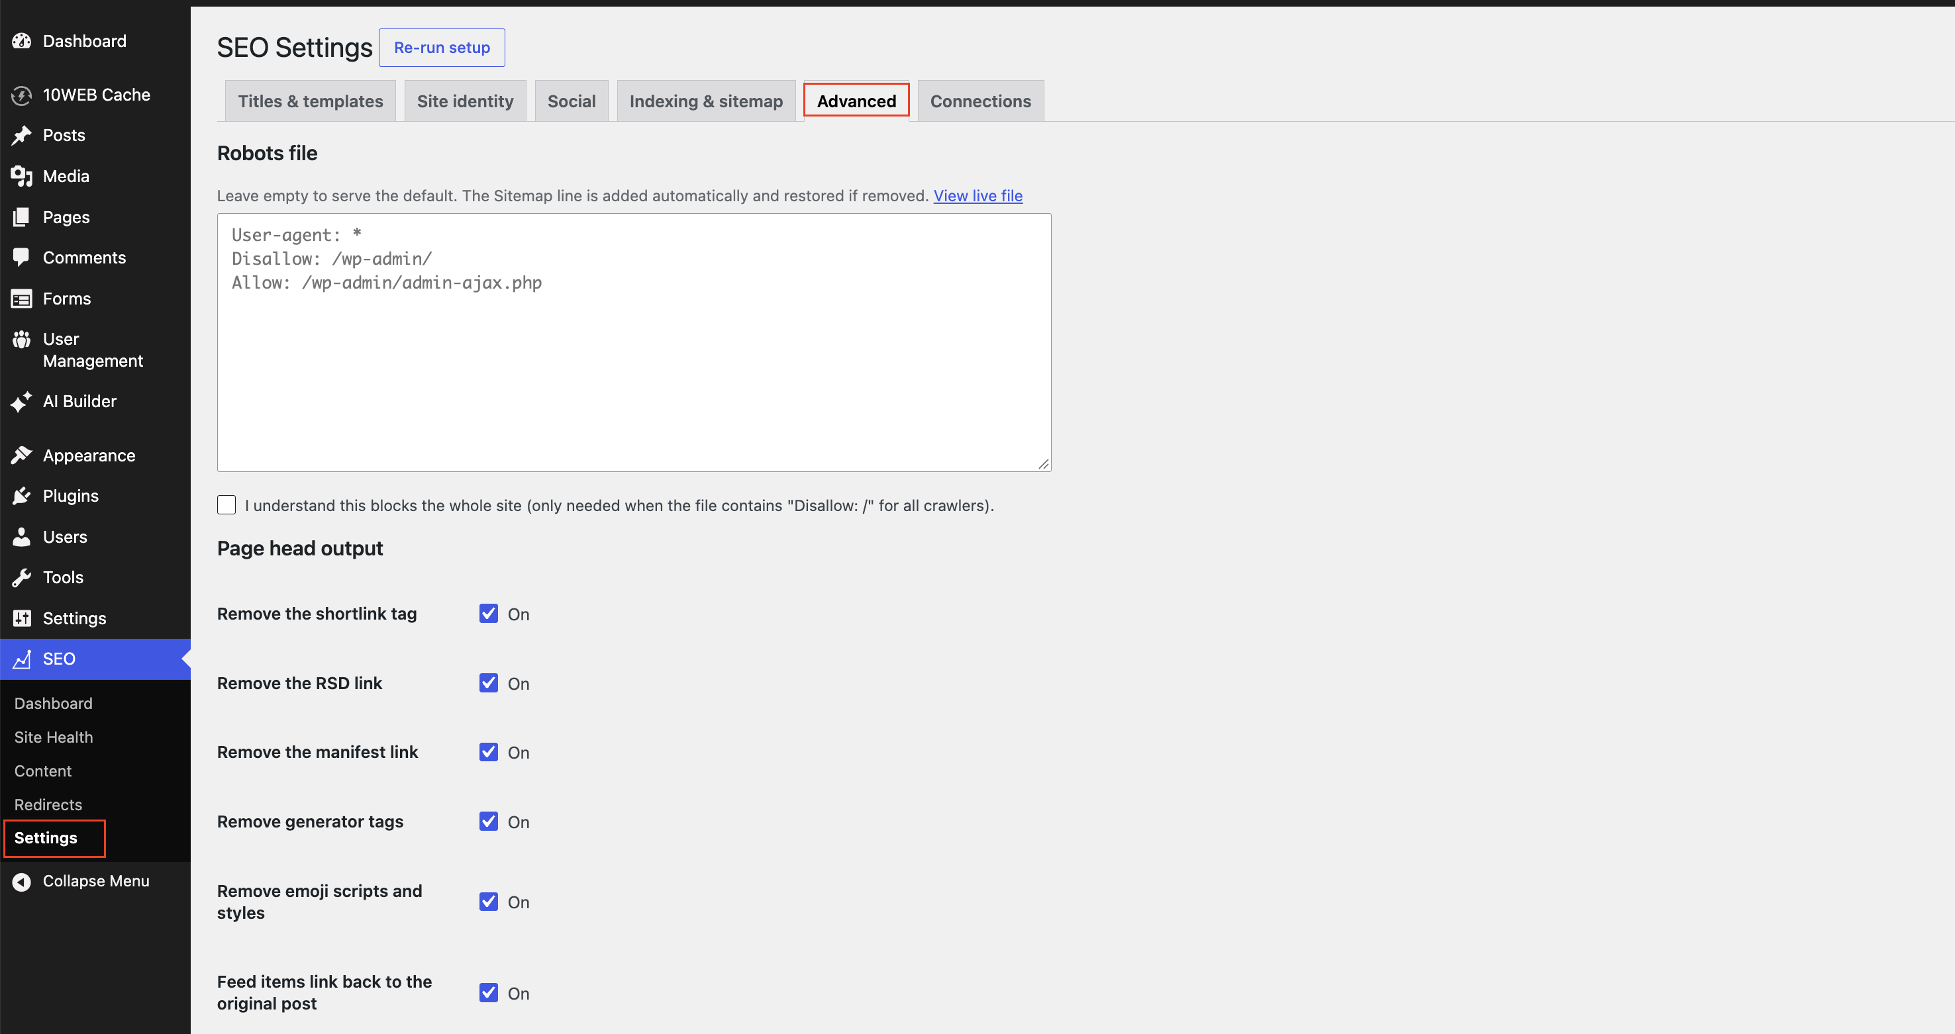1955x1034 pixels.
Task: Open SEO Content submenu item
Action: pyautogui.click(x=42, y=771)
